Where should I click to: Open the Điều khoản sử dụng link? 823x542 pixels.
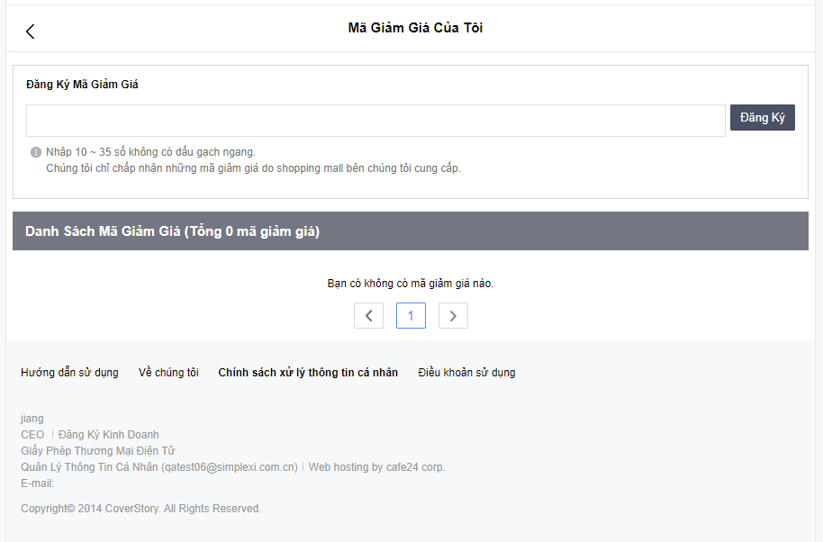[x=466, y=373]
